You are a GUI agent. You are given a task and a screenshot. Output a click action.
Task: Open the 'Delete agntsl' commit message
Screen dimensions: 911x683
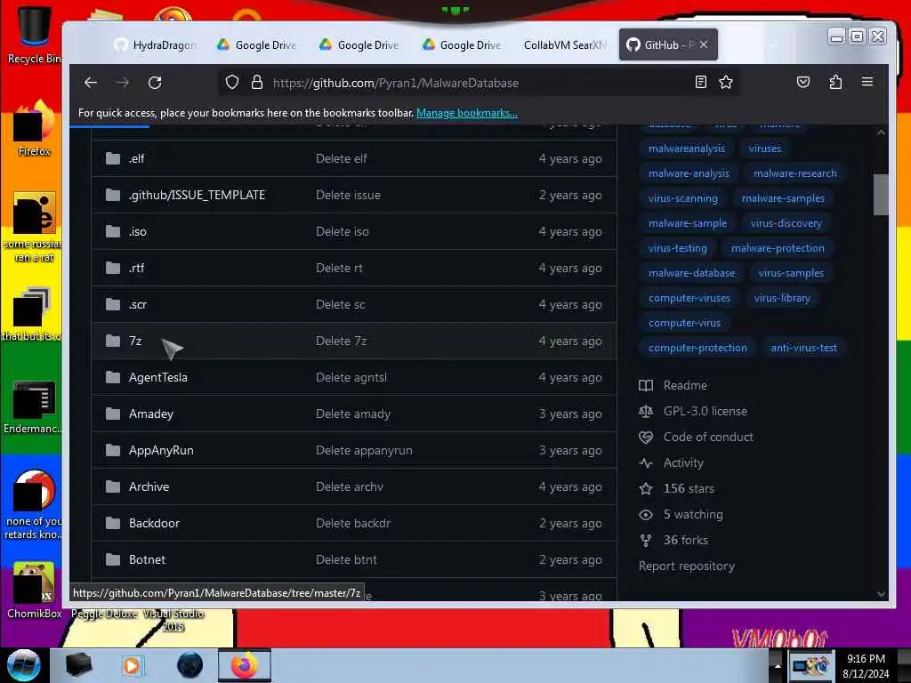(x=351, y=377)
